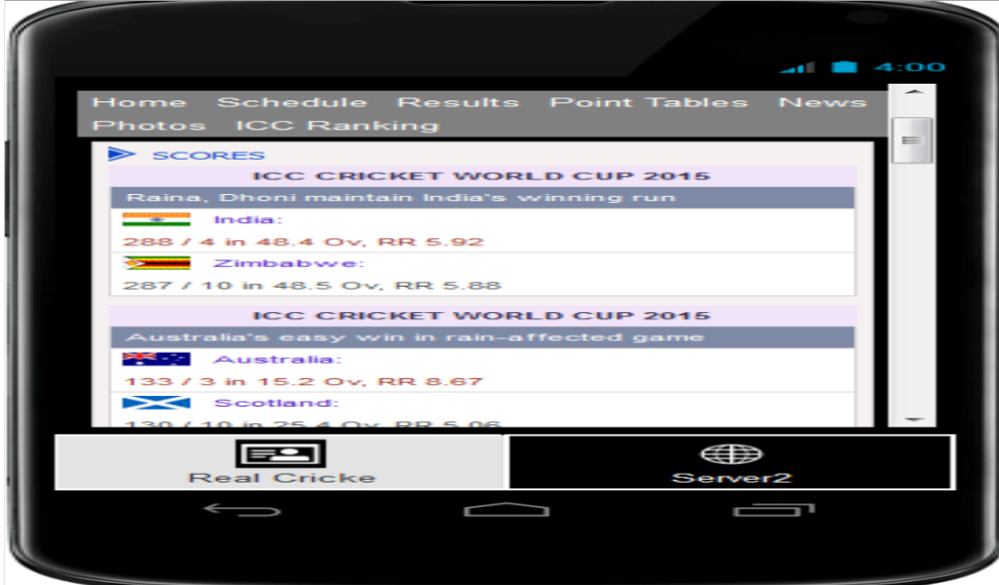Screen dimensions: 999x585
Task: Tap the Android home button
Action: [506, 509]
